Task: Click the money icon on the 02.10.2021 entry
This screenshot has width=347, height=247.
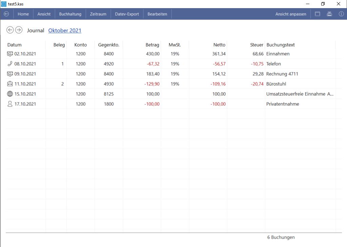Action: [10, 54]
